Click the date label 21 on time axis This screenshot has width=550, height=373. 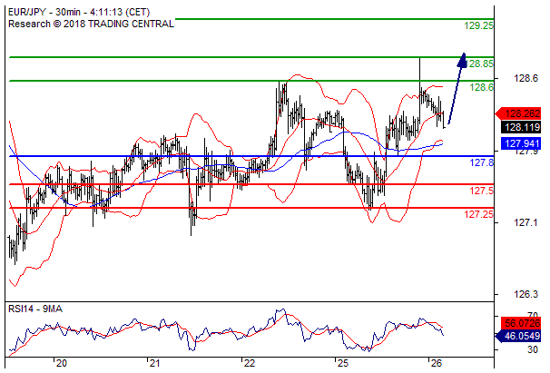point(154,364)
